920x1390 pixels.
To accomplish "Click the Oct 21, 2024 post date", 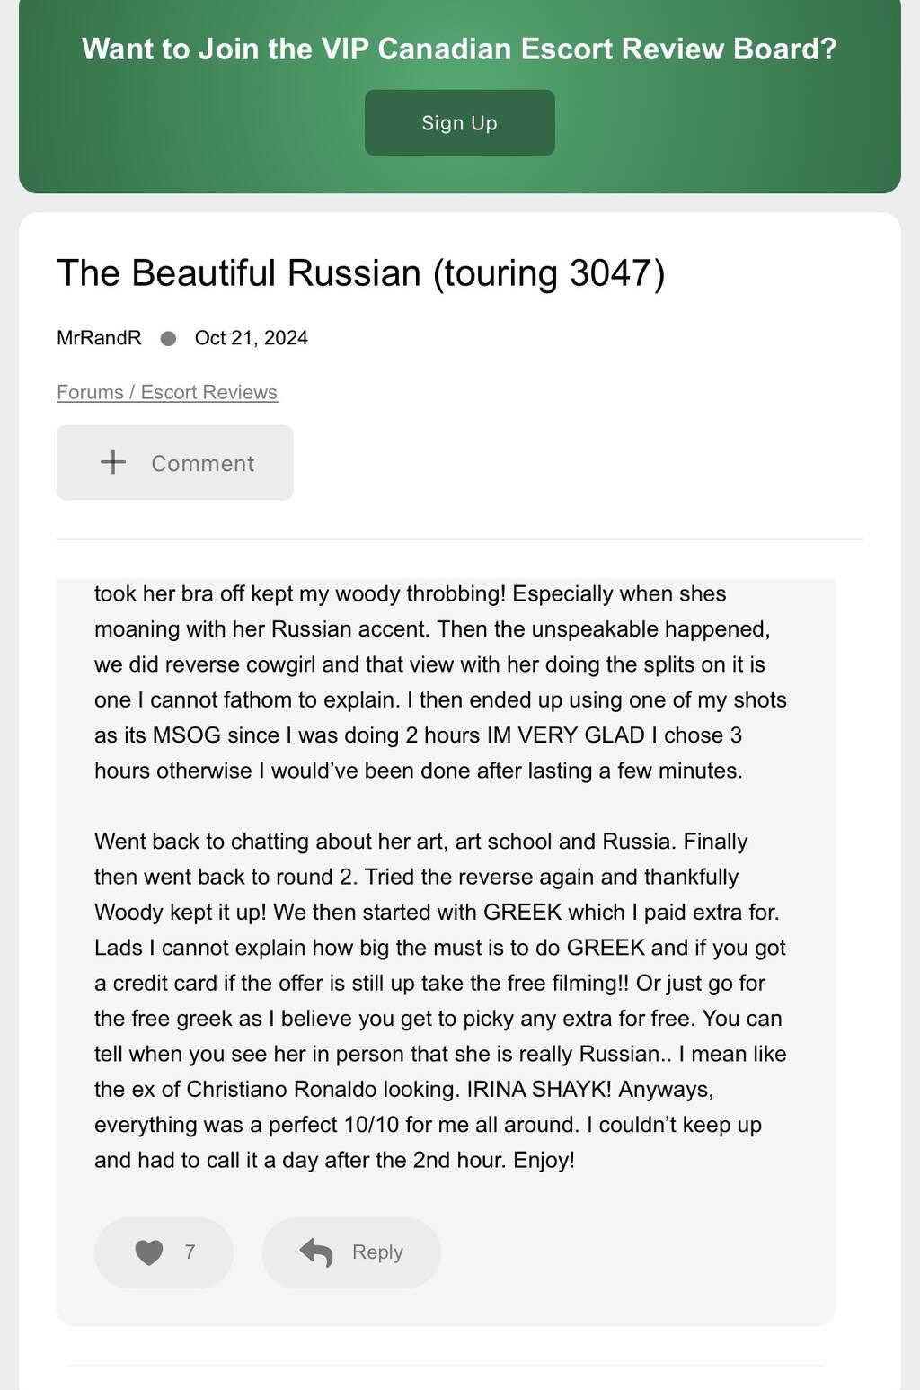I will pos(251,338).
